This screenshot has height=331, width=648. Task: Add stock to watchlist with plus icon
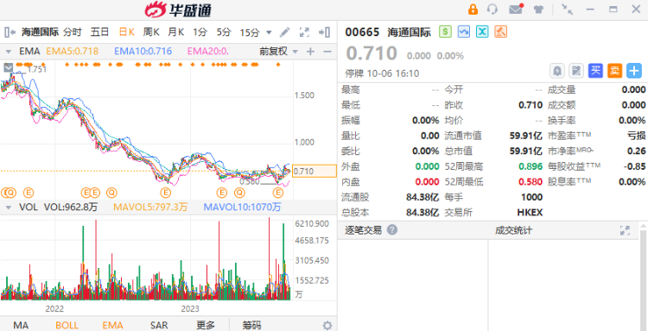634,71
